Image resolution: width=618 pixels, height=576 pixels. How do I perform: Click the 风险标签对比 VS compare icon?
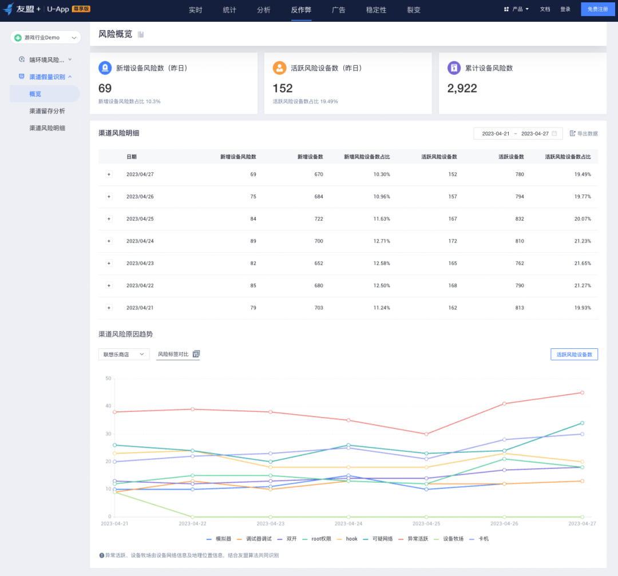tap(196, 354)
